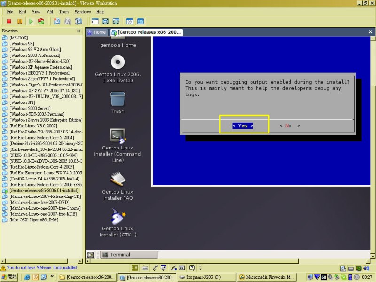Select [Windows 2000 Server] favorite
Viewport: 376px width, 282px height.
[30, 108]
